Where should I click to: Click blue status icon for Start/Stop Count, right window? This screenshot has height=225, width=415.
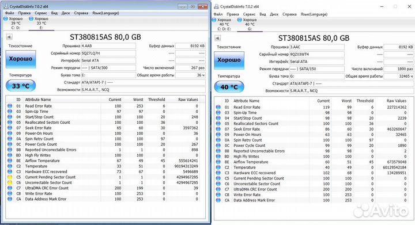coord(218,118)
